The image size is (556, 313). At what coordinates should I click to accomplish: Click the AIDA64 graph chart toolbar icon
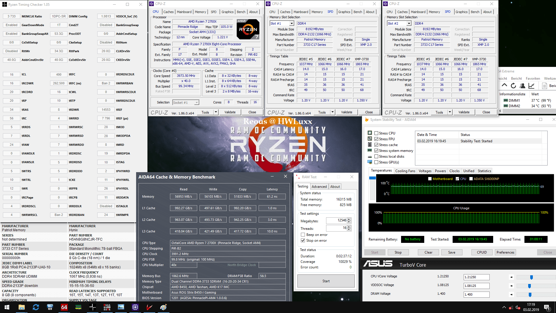(x=531, y=85)
